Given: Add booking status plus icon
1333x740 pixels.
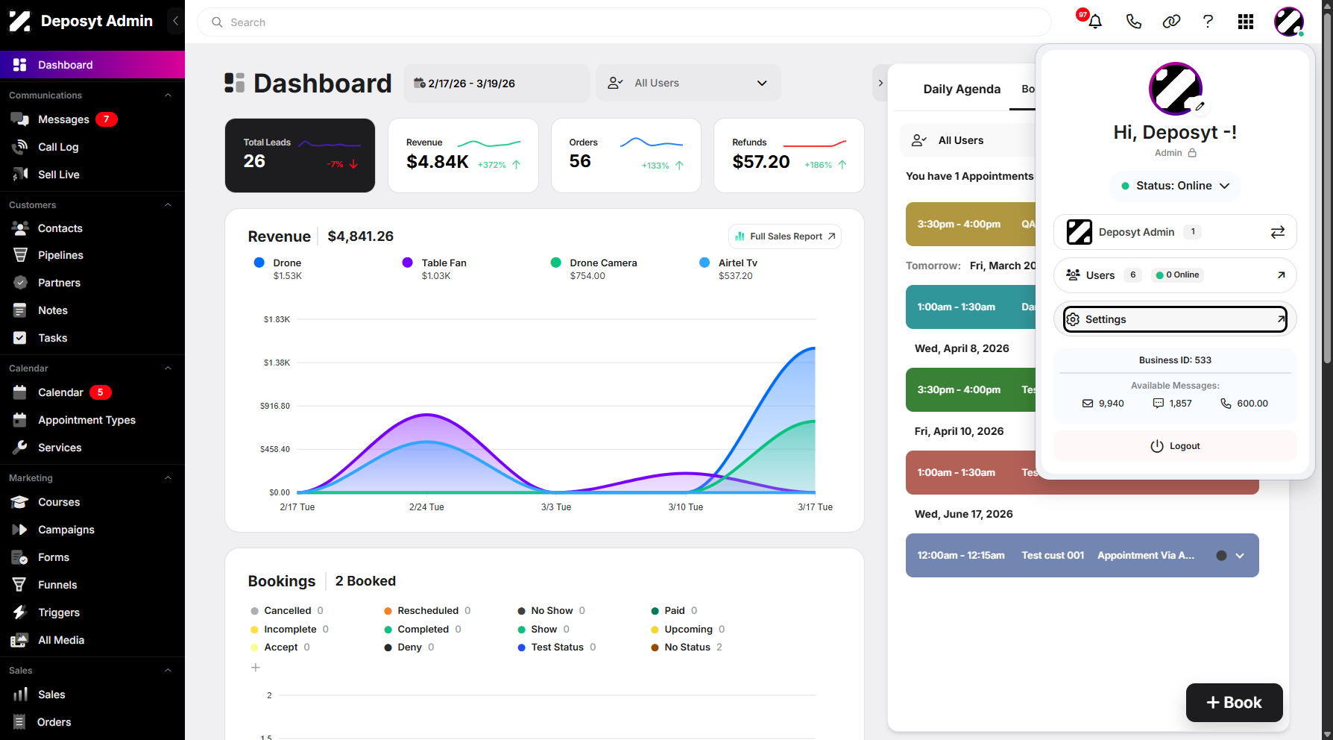Looking at the screenshot, I should [x=255, y=668].
